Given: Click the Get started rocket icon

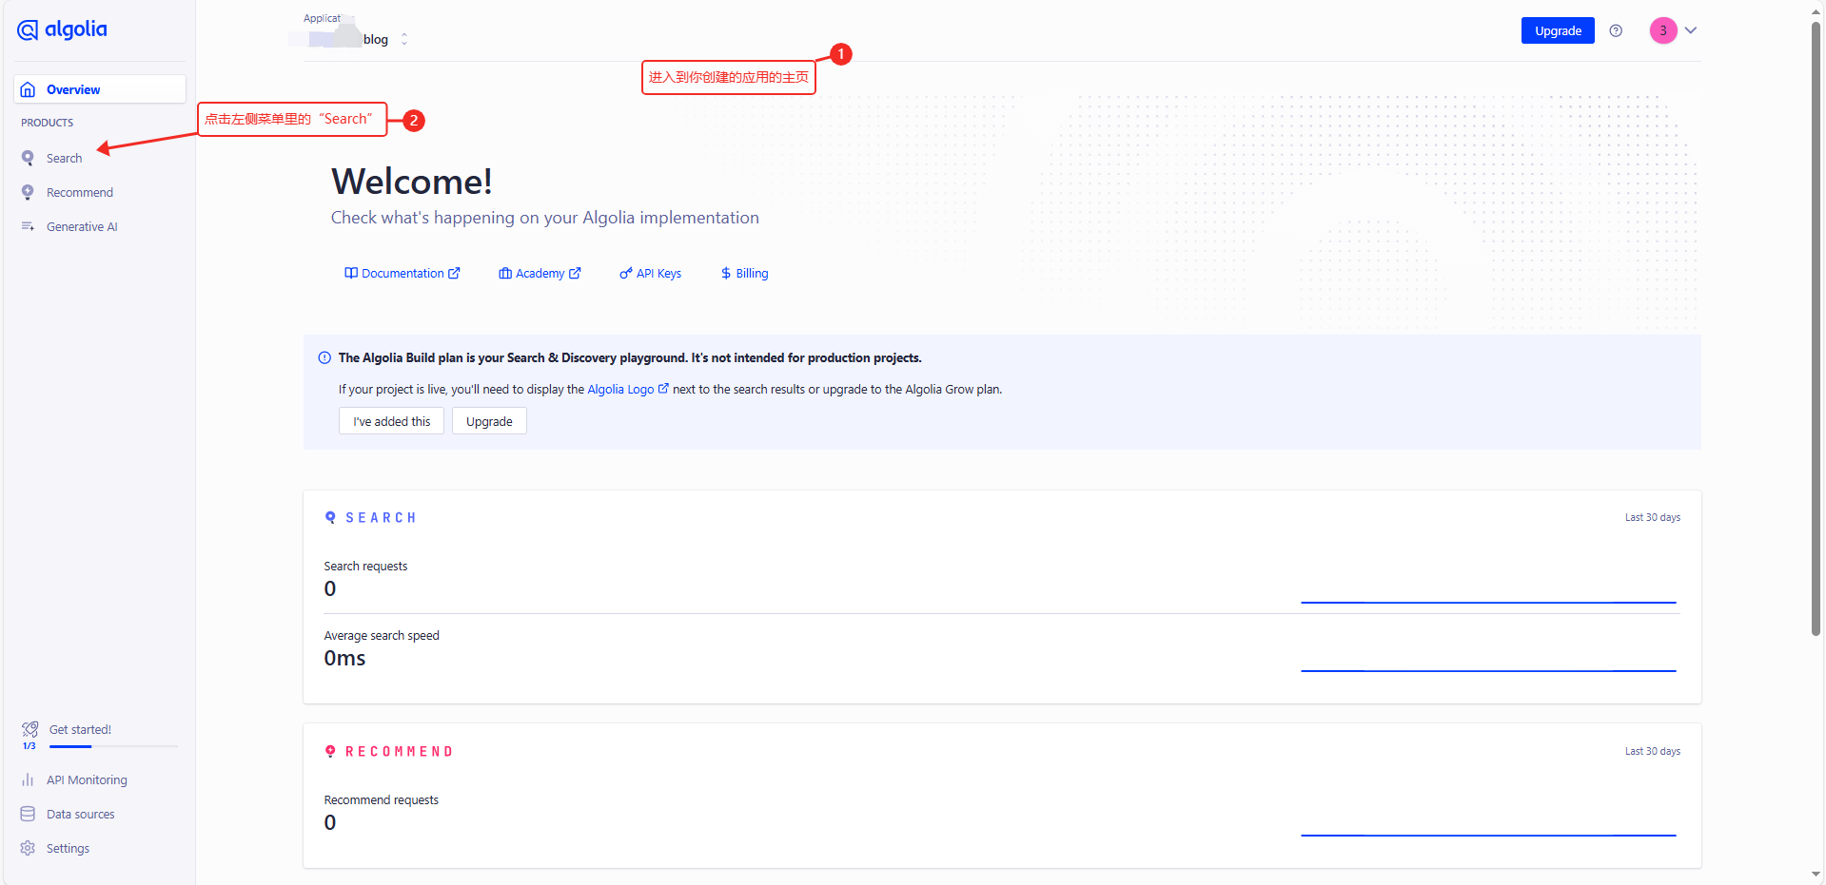Looking at the screenshot, I should 29,729.
